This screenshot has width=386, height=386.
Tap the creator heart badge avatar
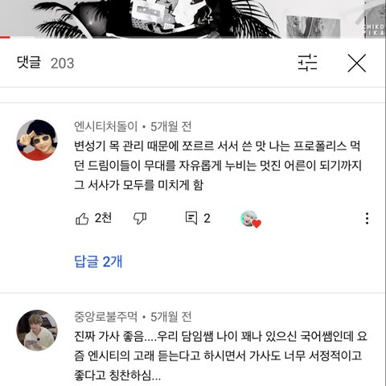pos(251,219)
